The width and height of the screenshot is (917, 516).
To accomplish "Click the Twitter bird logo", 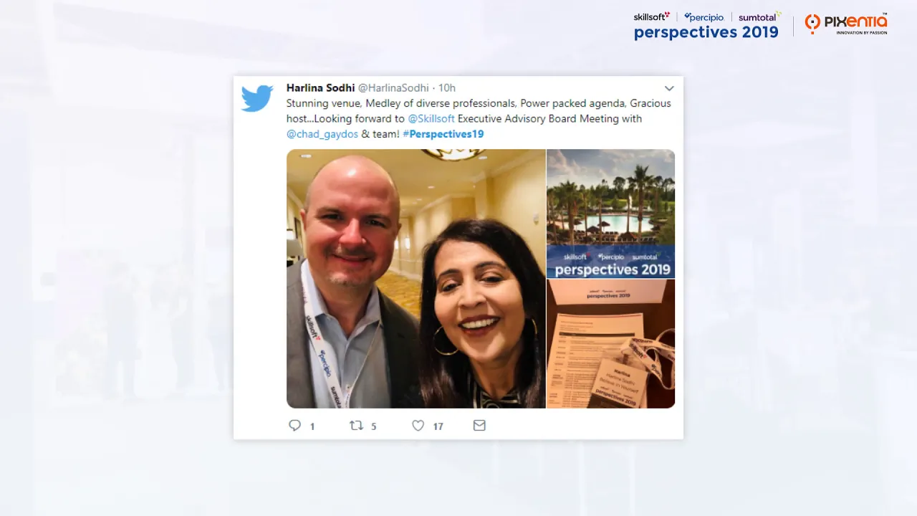I will click(257, 98).
